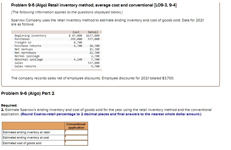The height and width of the screenshot is (150, 231).
Task: Click the 'Normal spoilage' row label
Action: tap(27, 56)
